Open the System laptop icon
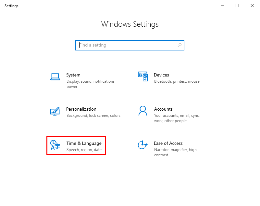The width and height of the screenshot is (260, 206). (55, 77)
